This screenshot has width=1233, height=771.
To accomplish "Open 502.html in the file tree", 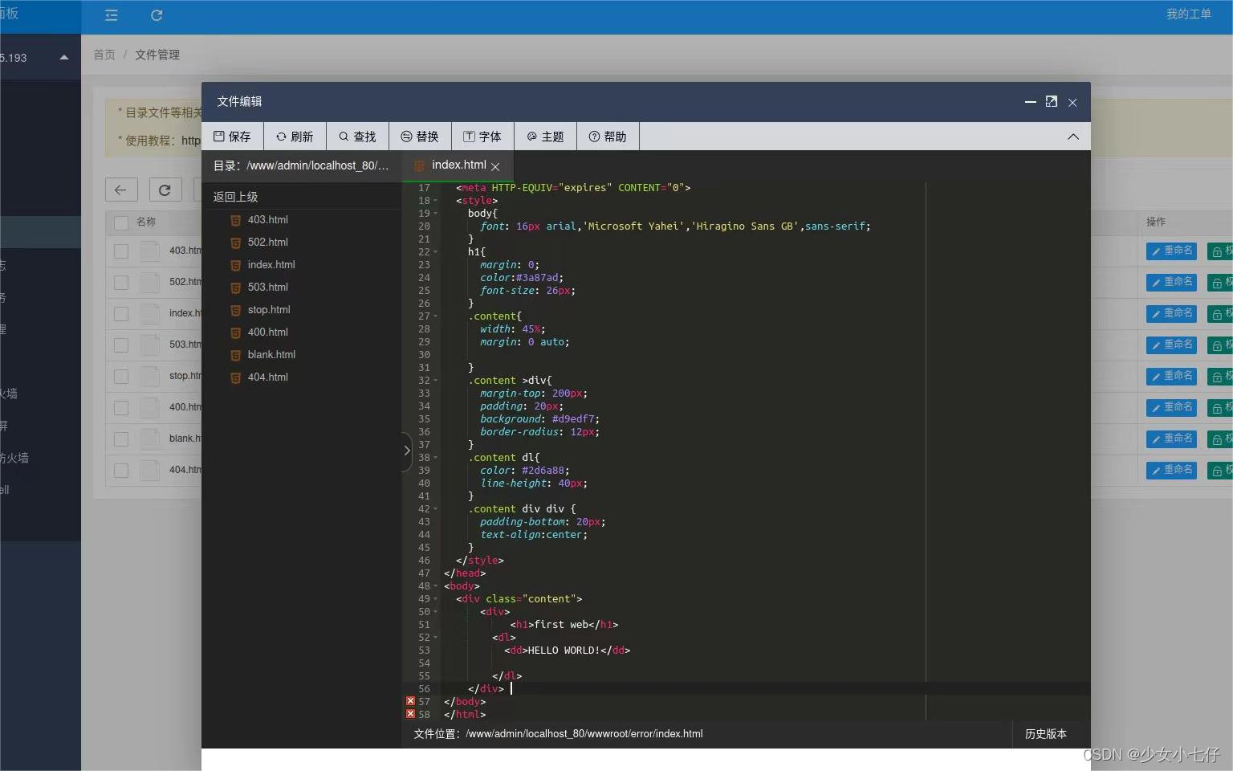I will (267, 242).
